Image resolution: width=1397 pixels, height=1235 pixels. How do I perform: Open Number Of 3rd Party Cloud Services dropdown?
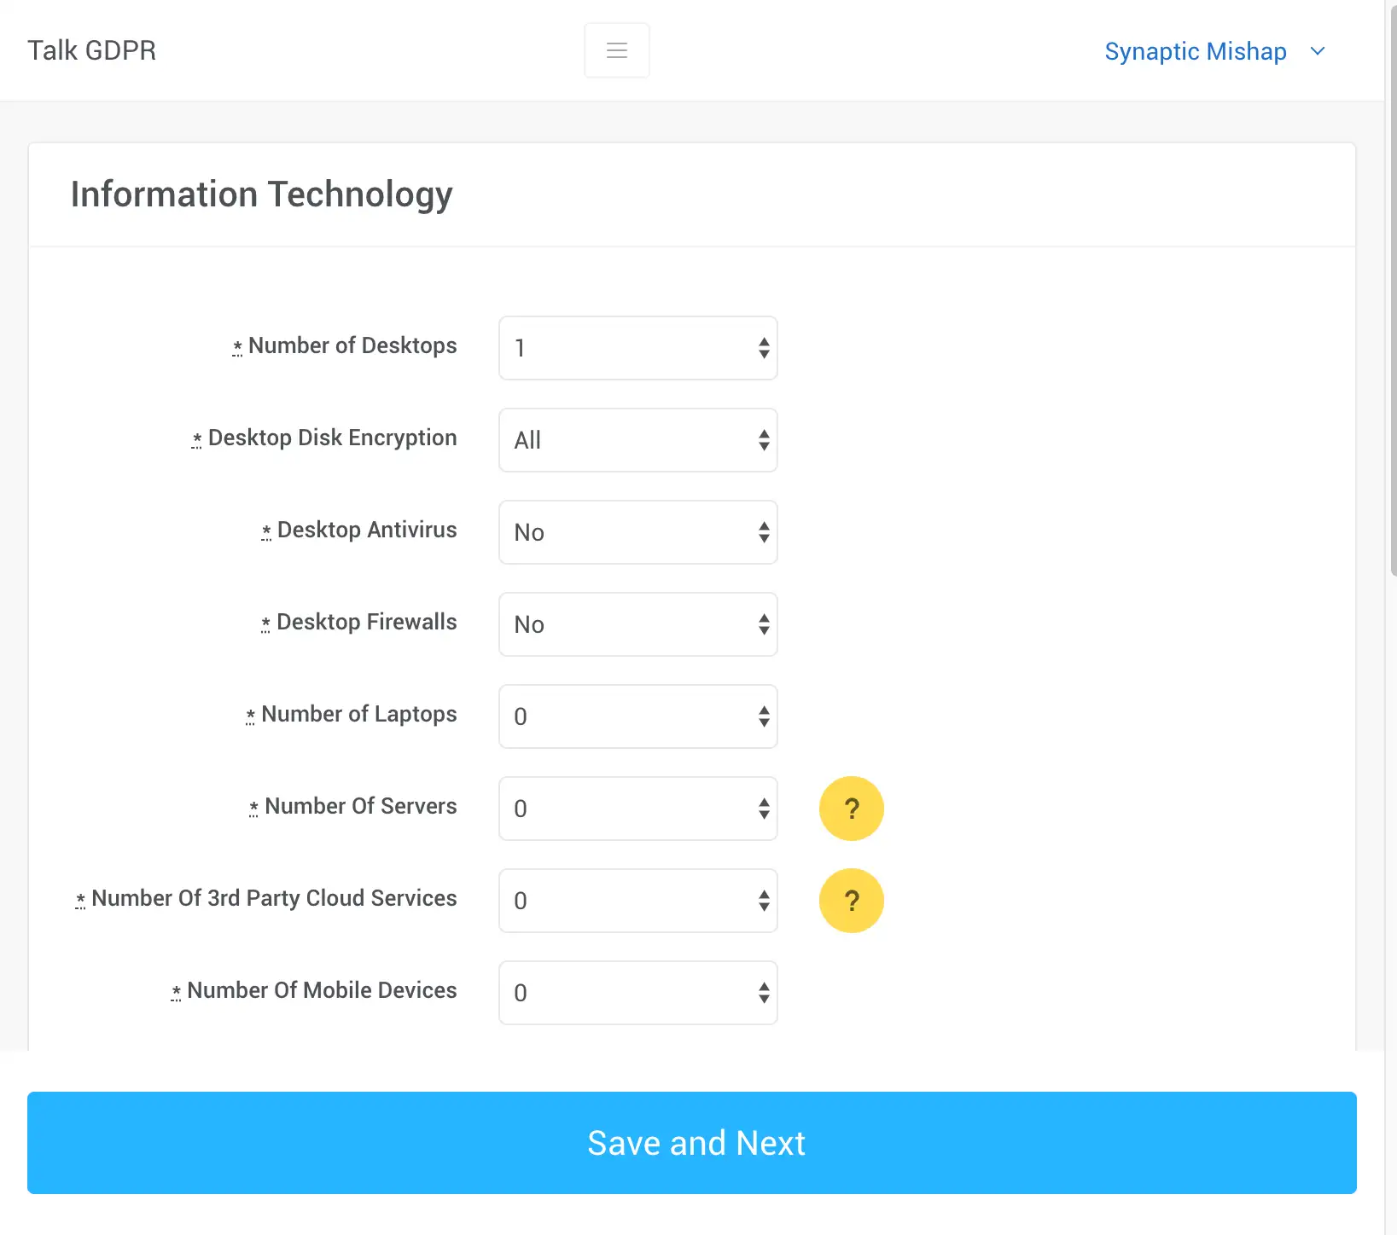point(637,901)
